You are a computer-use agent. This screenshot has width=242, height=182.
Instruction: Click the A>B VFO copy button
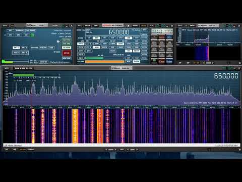(89, 43)
